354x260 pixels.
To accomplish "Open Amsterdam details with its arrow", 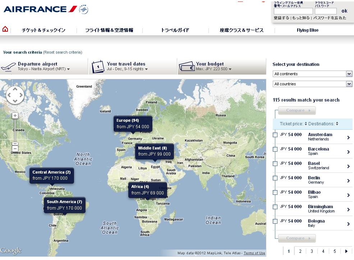I will pyautogui.click(x=349, y=137).
